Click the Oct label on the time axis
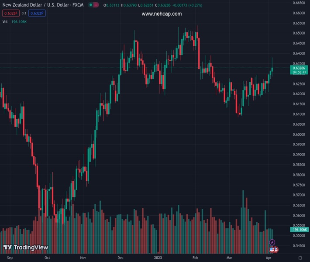Image resolution: width=310 pixels, height=262 pixels. (x=47, y=258)
